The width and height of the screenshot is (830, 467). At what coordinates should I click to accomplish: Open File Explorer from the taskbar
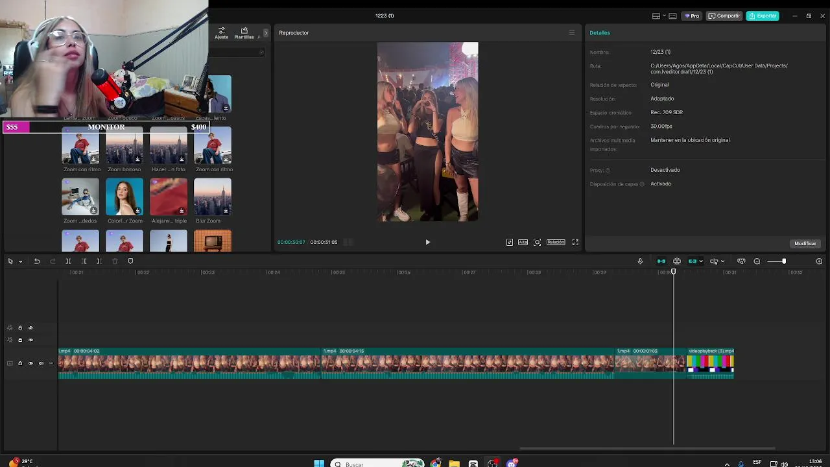(455, 464)
